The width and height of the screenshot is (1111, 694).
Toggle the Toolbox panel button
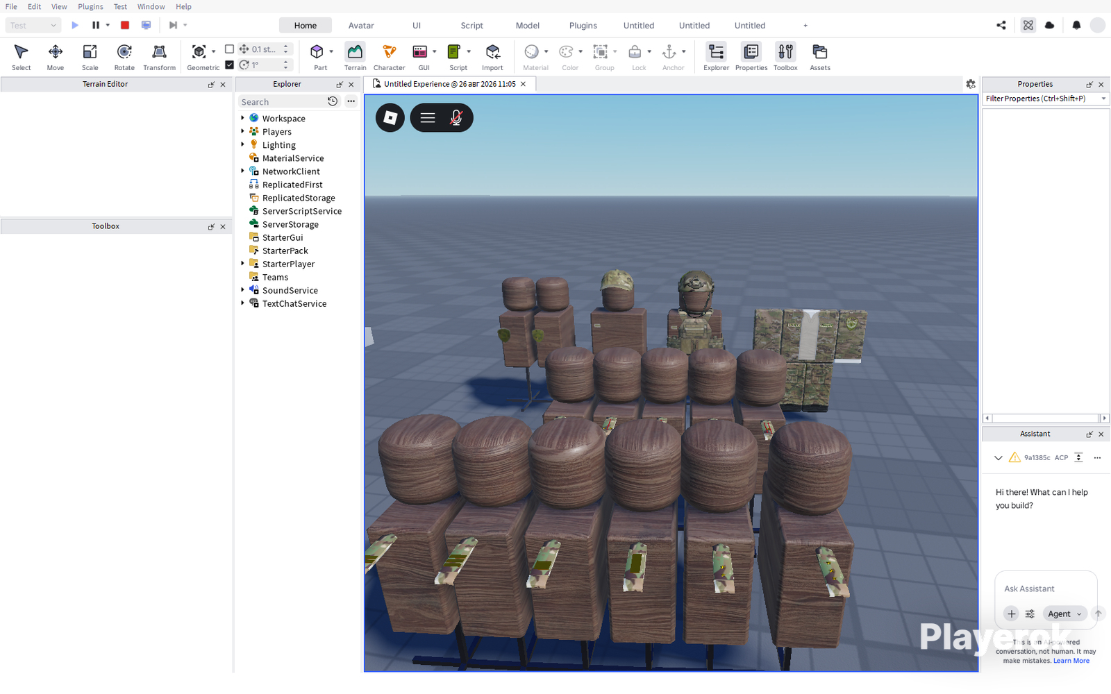785,57
